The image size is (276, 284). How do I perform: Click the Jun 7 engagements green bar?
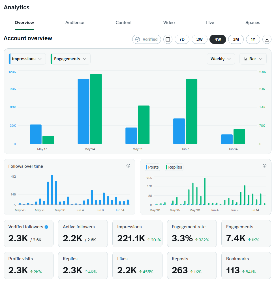click(191, 111)
